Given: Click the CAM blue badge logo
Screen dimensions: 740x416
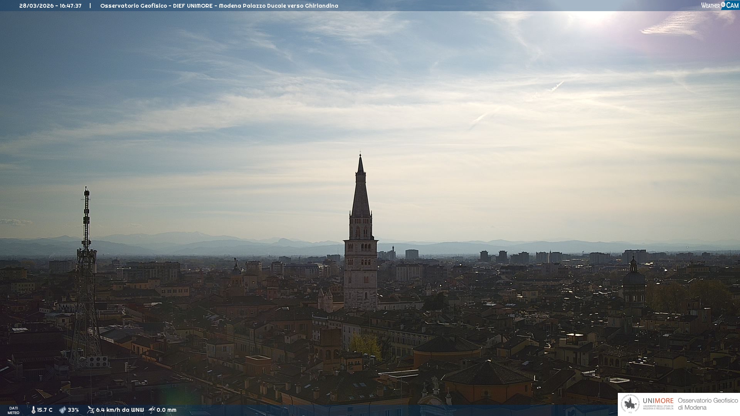Looking at the screenshot, I should [x=732, y=5].
